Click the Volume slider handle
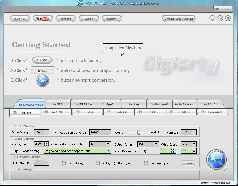Image resolution: width=238 pixels, height=186 pixels. (x=139, y=132)
